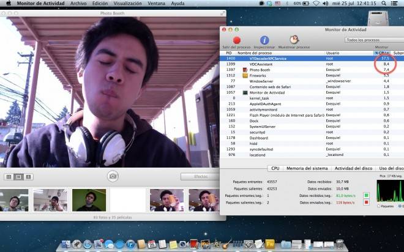Sort by Nombre del proceso column header

pos(255,53)
